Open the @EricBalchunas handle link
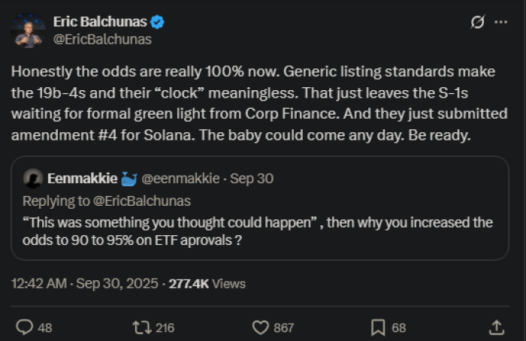Screen dimensions: 526x341 (x=102, y=40)
